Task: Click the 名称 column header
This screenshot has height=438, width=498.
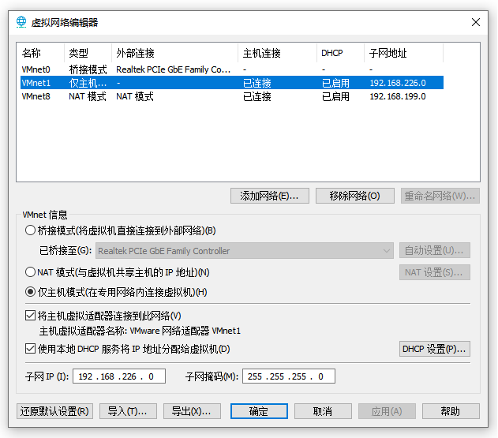Action: coord(41,53)
